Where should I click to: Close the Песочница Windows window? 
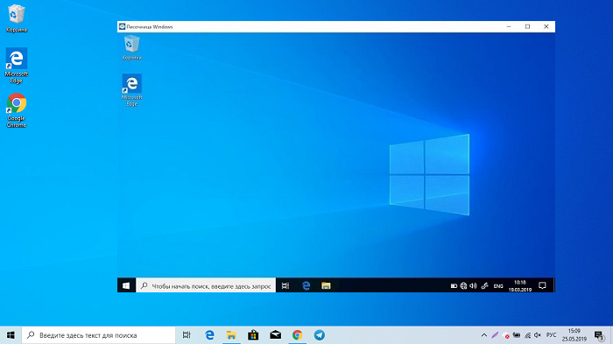[x=546, y=26]
